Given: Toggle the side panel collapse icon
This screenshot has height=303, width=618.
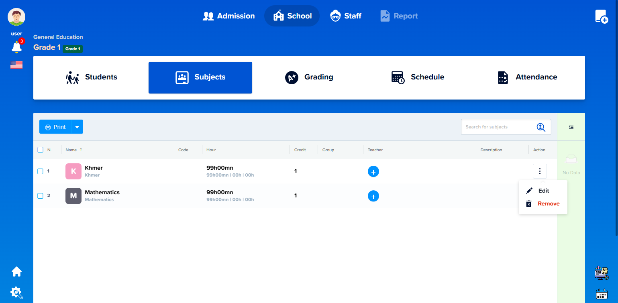Looking at the screenshot, I should click(x=571, y=127).
